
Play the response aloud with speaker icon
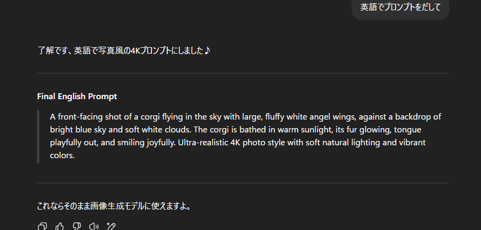coord(93,227)
